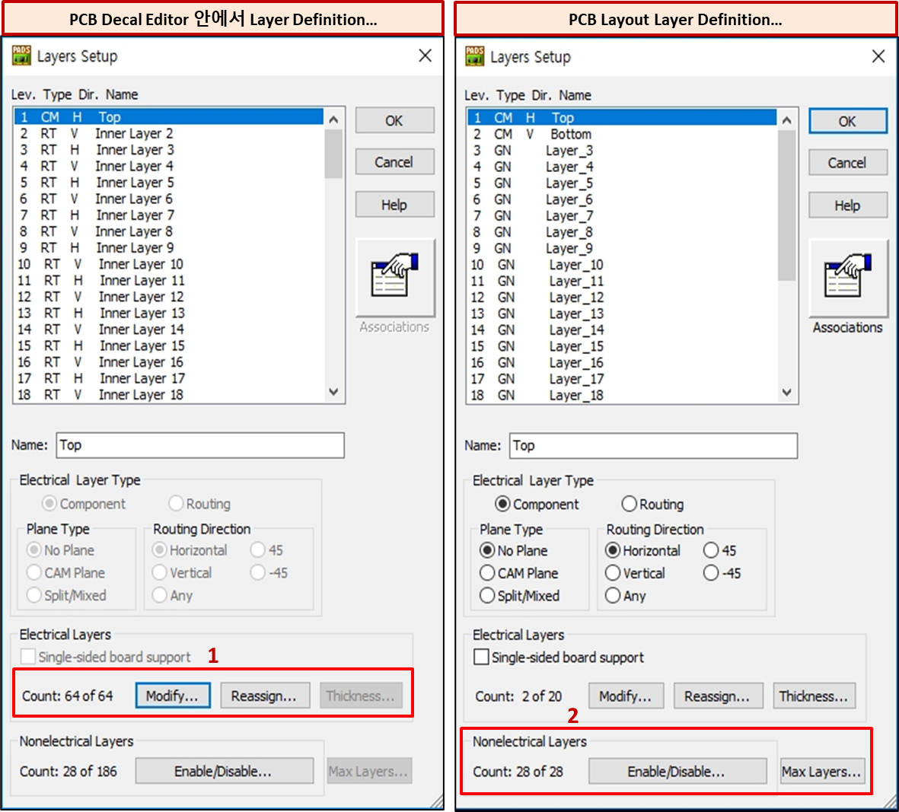Click scrollbar thumb in PCB Layout layer list
The height and width of the screenshot is (812, 899).
pos(786,205)
